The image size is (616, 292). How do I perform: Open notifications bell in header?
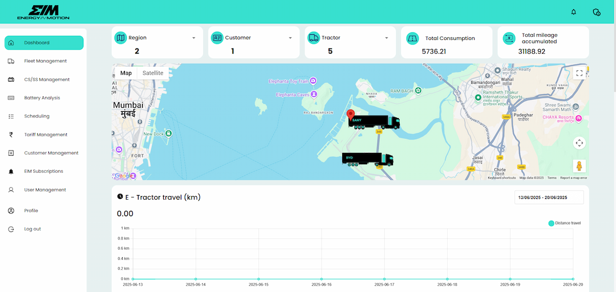(x=574, y=12)
